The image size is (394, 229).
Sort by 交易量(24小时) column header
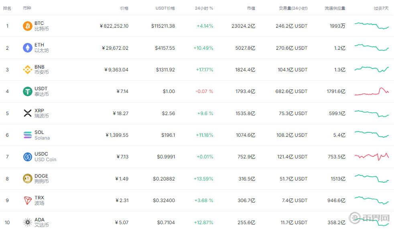[293, 8]
